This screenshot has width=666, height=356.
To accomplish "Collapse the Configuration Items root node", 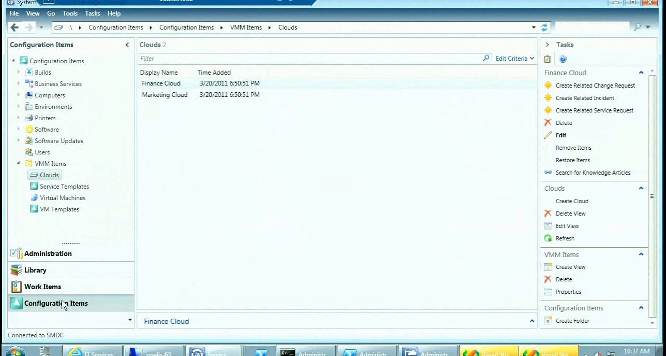I will click(x=13, y=61).
